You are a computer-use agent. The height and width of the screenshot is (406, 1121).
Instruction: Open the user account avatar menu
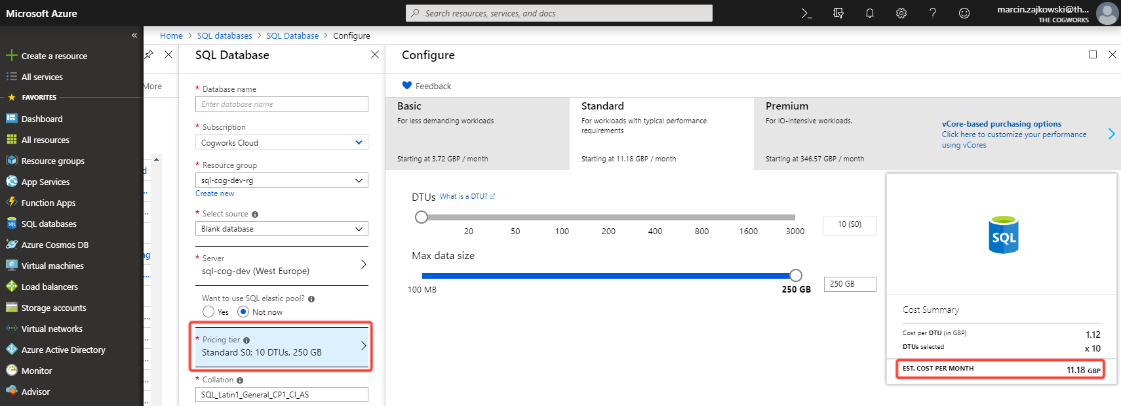pos(1107,13)
